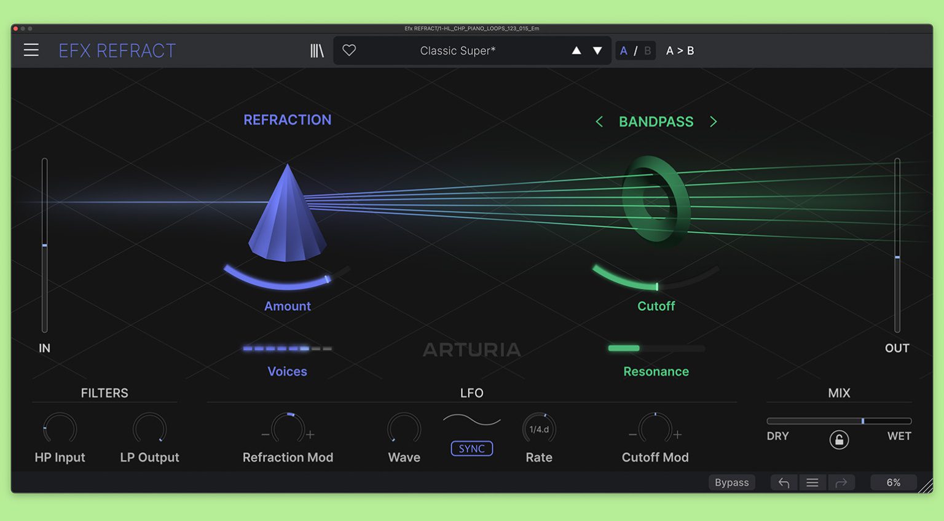Copy settings using A > B
Image resolution: width=944 pixels, height=521 pixels.
[x=680, y=50]
